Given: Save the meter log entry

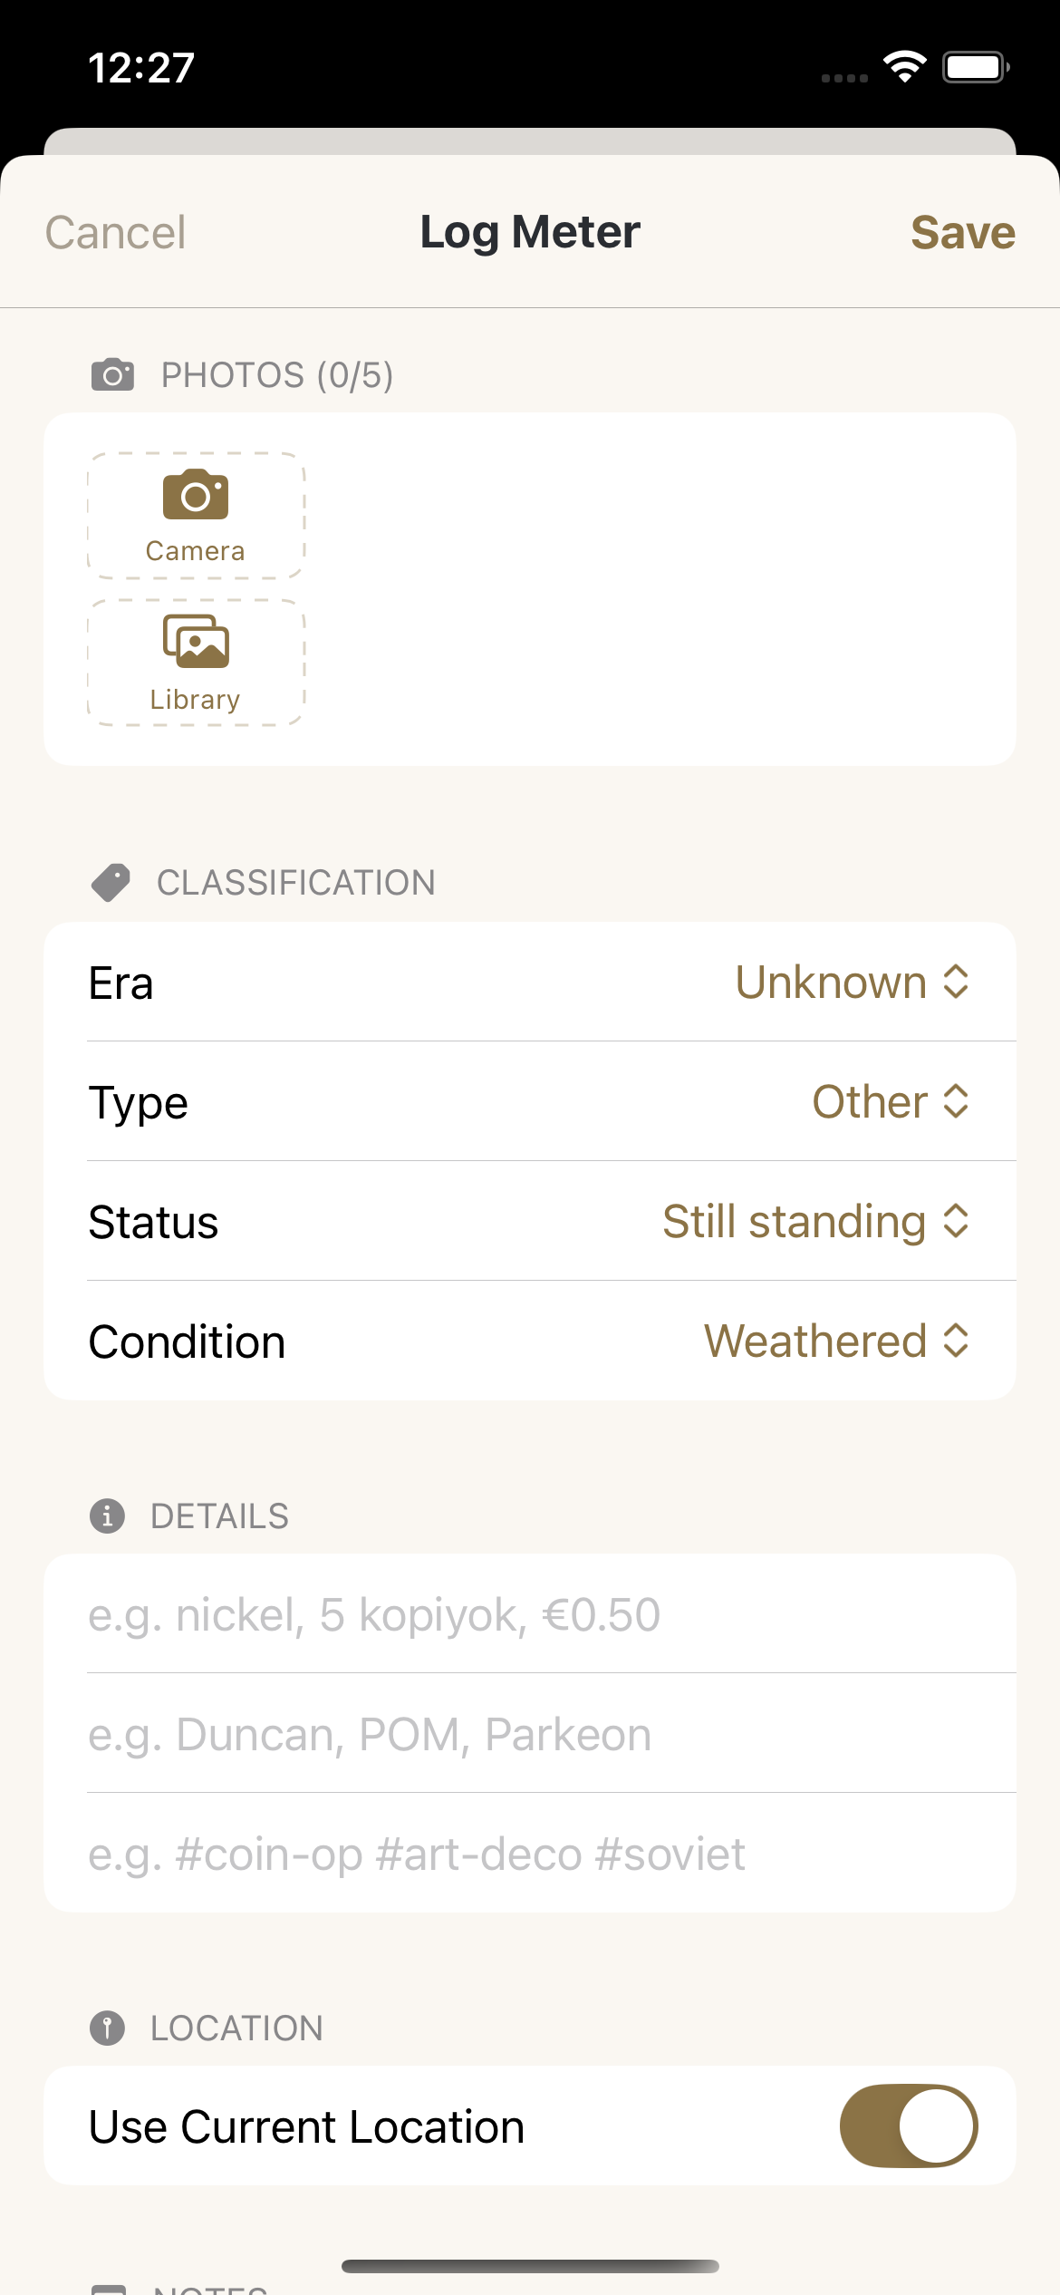Looking at the screenshot, I should tap(963, 233).
